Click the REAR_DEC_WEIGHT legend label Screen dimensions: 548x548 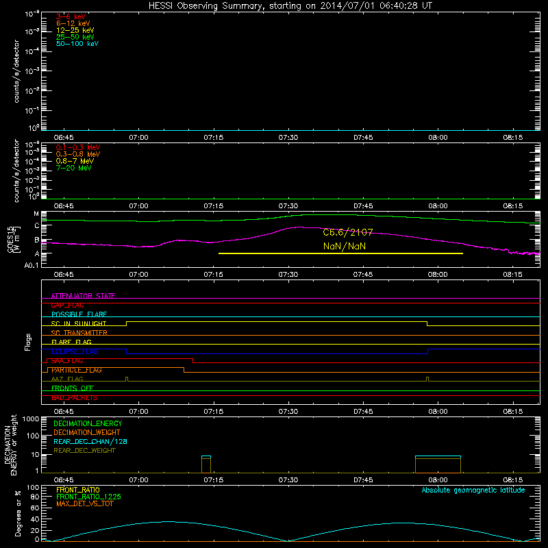[84, 451]
